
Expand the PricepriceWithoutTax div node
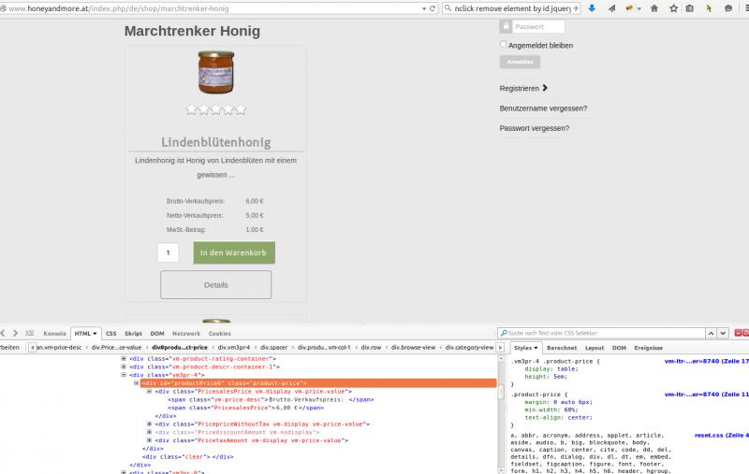click(149, 424)
